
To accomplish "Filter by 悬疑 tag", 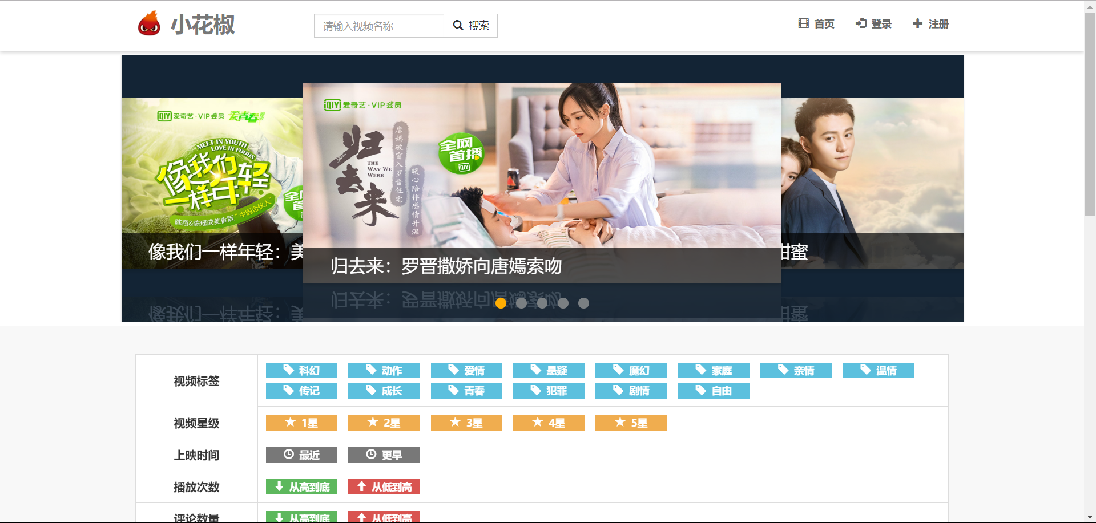I will point(549,371).
